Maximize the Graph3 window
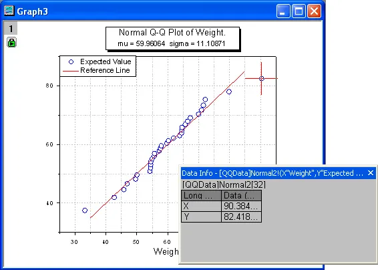The image size is (378, 270). pos(299,11)
